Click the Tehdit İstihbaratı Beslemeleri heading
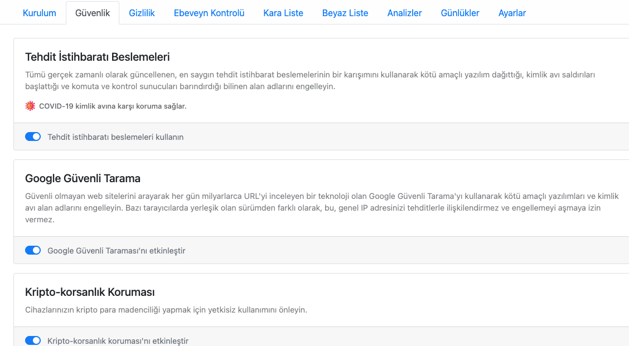The width and height of the screenshot is (629, 346). click(x=98, y=57)
